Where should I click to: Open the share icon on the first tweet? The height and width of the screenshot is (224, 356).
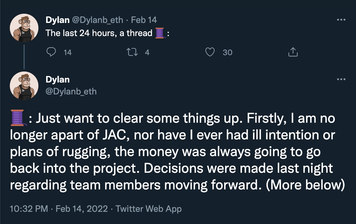[293, 52]
